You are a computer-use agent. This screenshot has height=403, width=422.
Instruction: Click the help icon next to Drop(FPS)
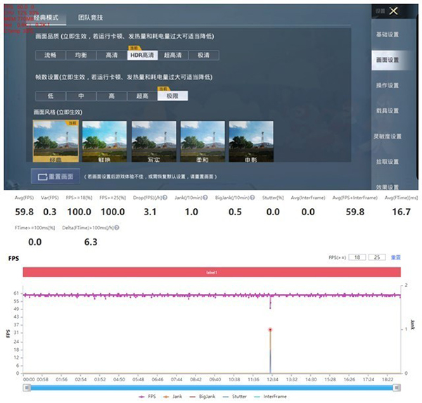pos(165,198)
